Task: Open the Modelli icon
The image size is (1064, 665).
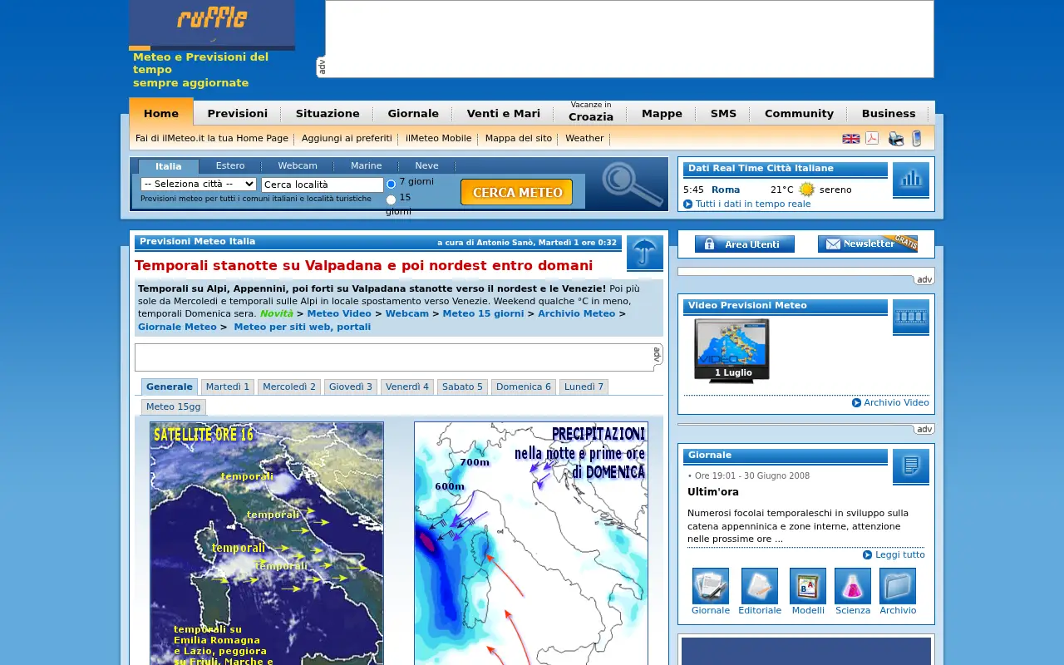Action: (808, 586)
